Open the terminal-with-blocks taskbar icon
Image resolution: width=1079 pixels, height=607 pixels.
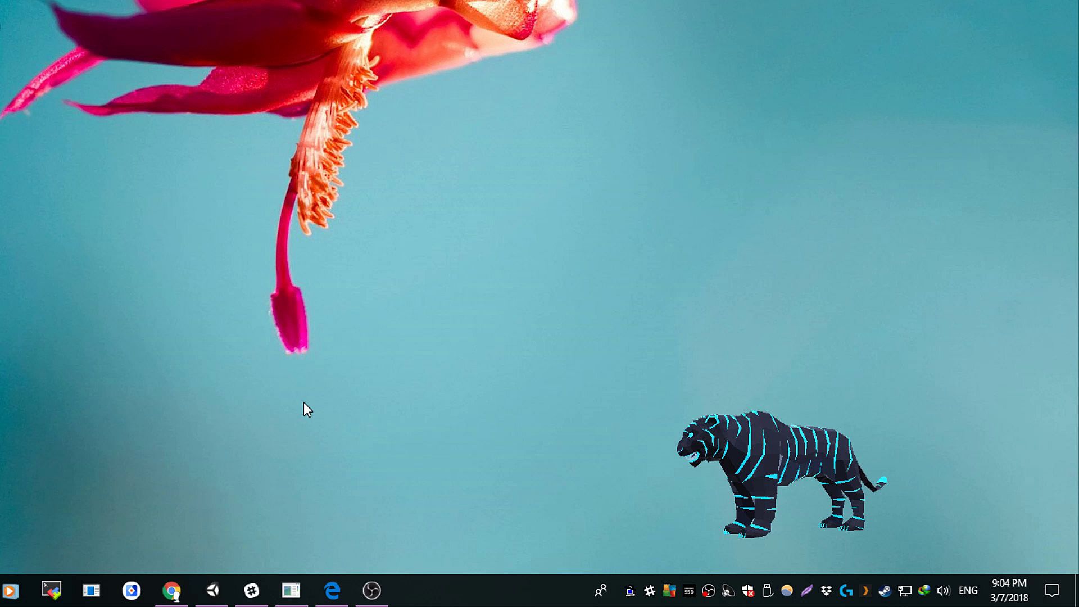point(51,591)
